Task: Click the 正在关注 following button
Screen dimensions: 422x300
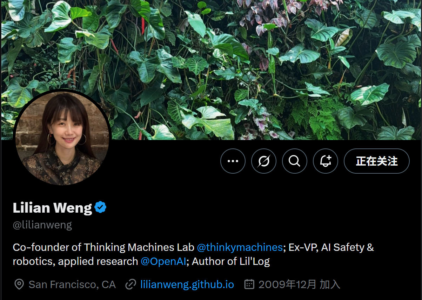Action: coord(377,161)
